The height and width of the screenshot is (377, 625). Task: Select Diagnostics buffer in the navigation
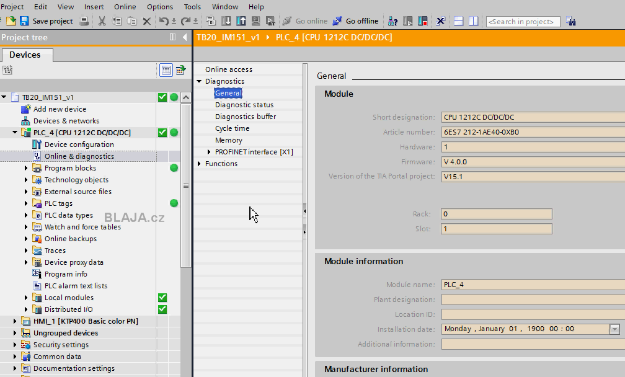tap(246, 117)
